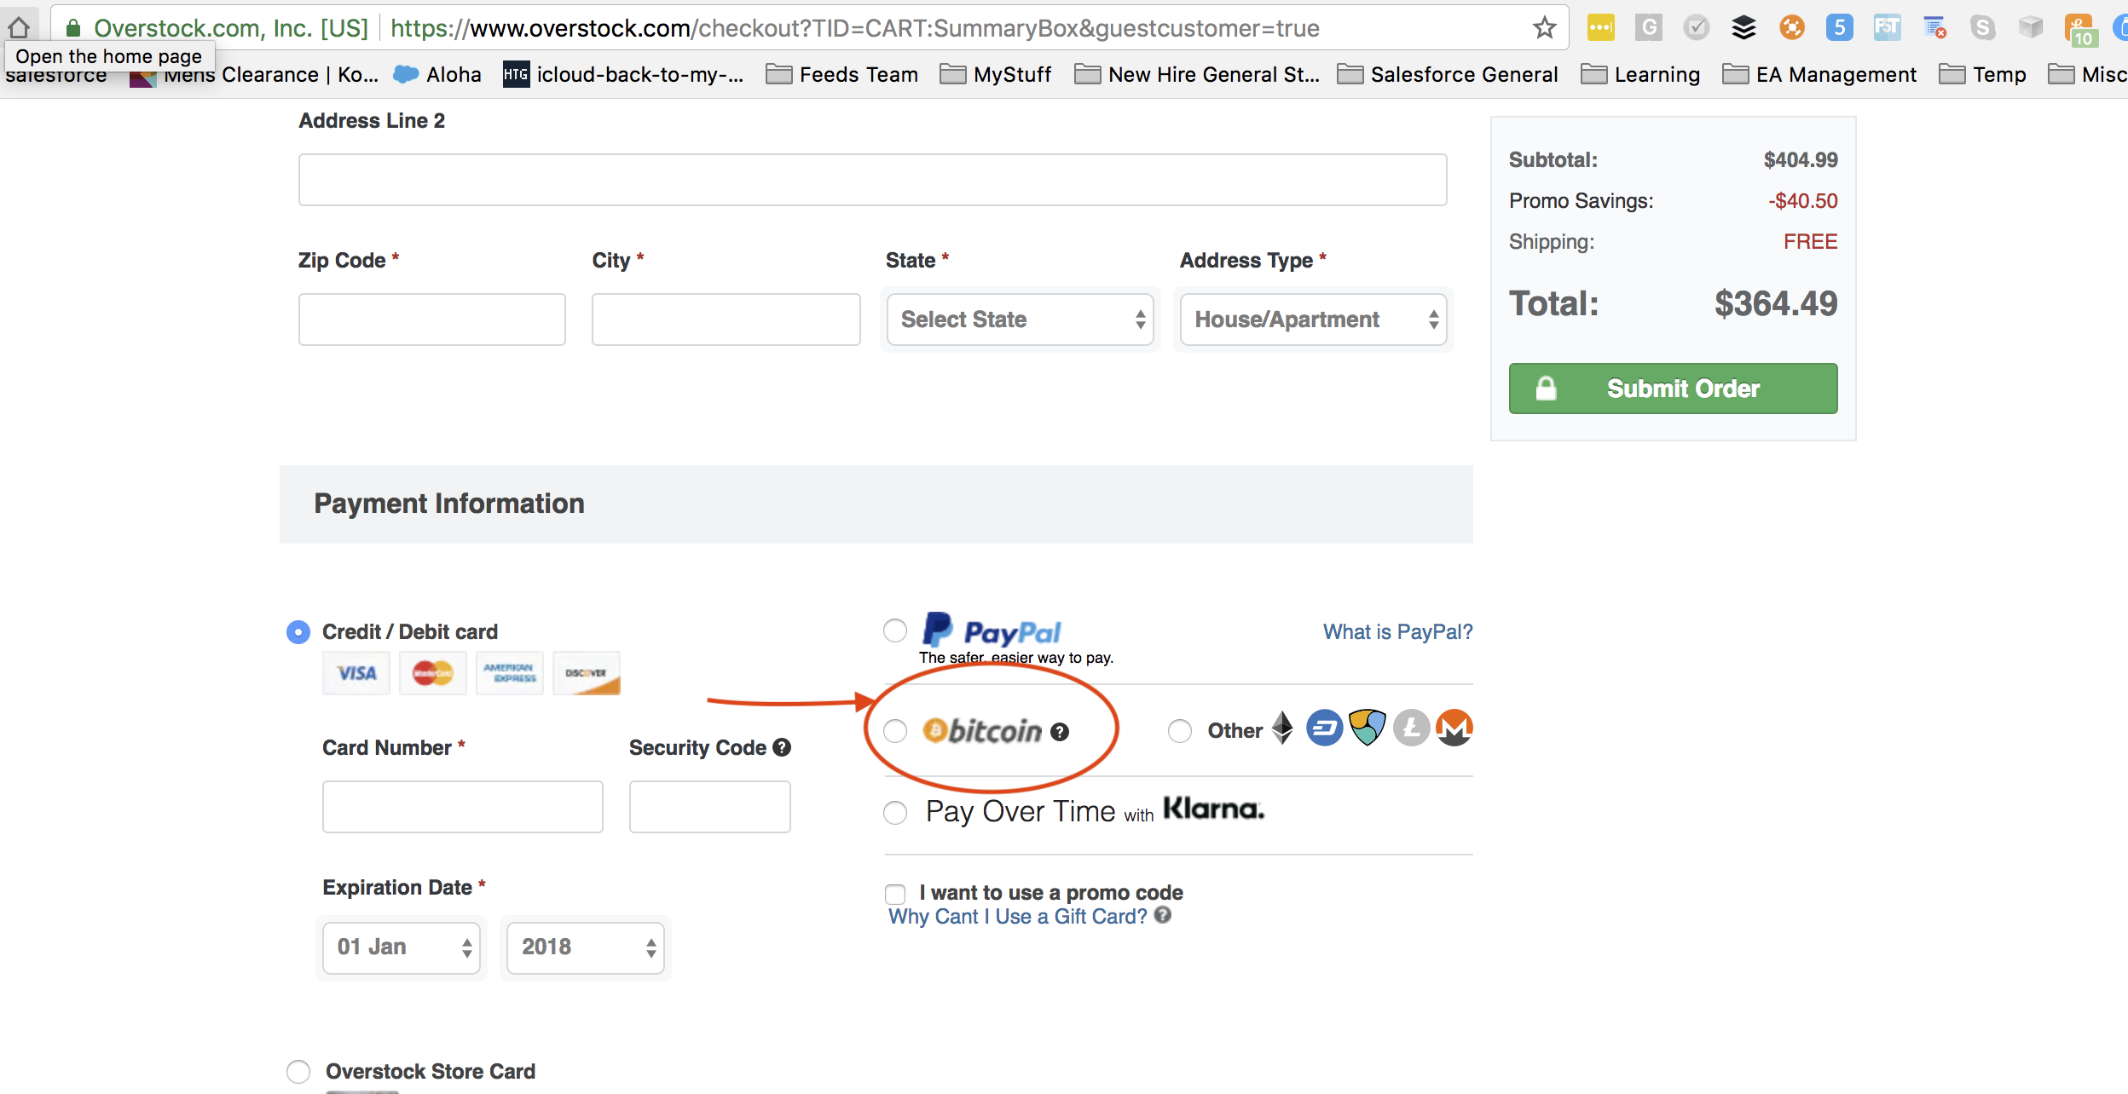Open the New Hire General bookmarks folder
Image resolution: width=2128 pixels, height=1094 pixels.
click(x=1198, y=75)
